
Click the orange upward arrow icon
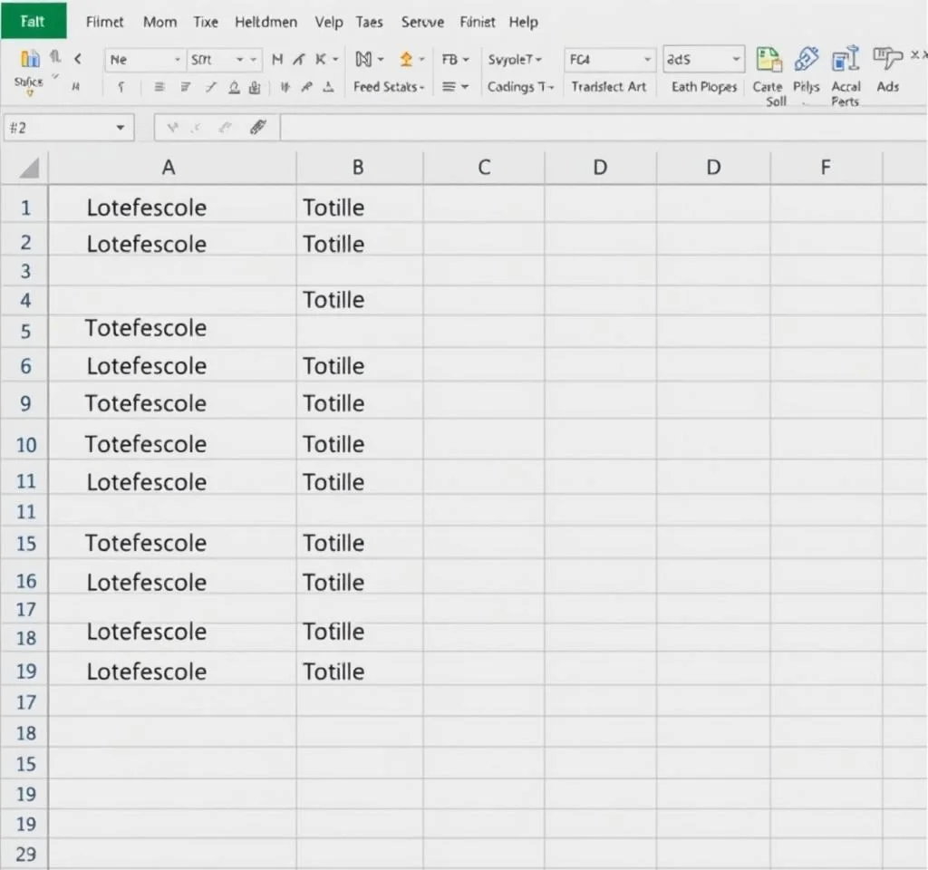(406, 60)
